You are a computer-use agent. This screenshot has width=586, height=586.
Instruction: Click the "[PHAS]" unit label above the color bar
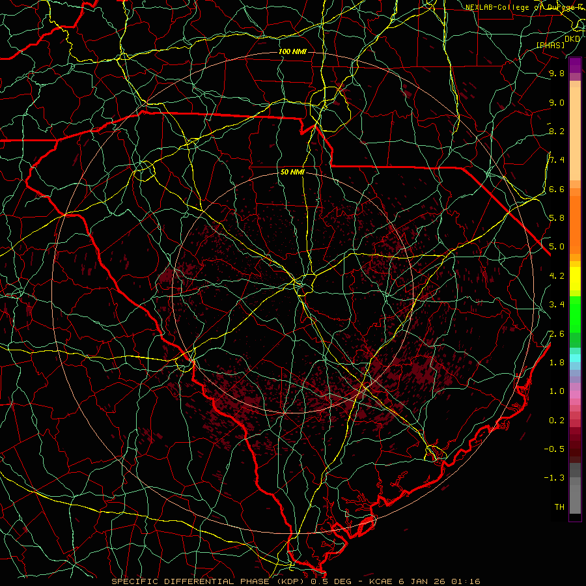550,45
